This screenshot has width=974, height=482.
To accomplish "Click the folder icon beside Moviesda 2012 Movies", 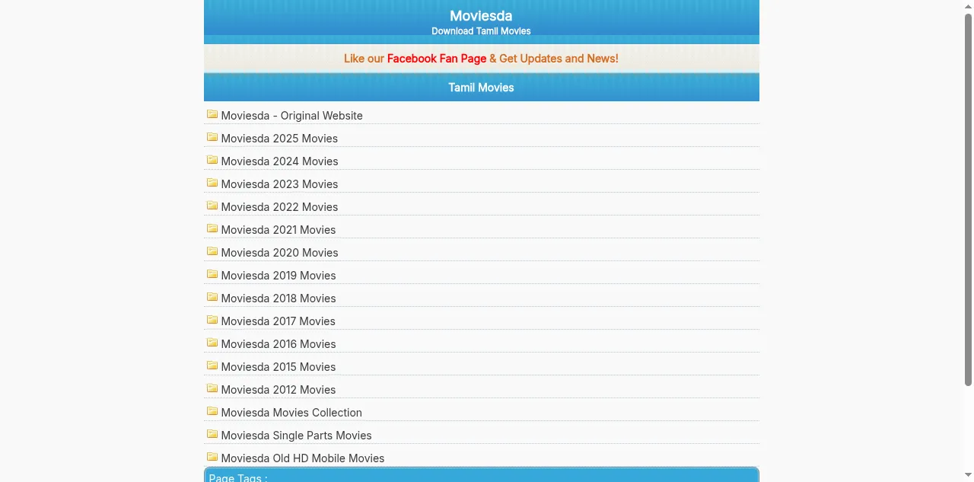I will (x=212, y=388).
